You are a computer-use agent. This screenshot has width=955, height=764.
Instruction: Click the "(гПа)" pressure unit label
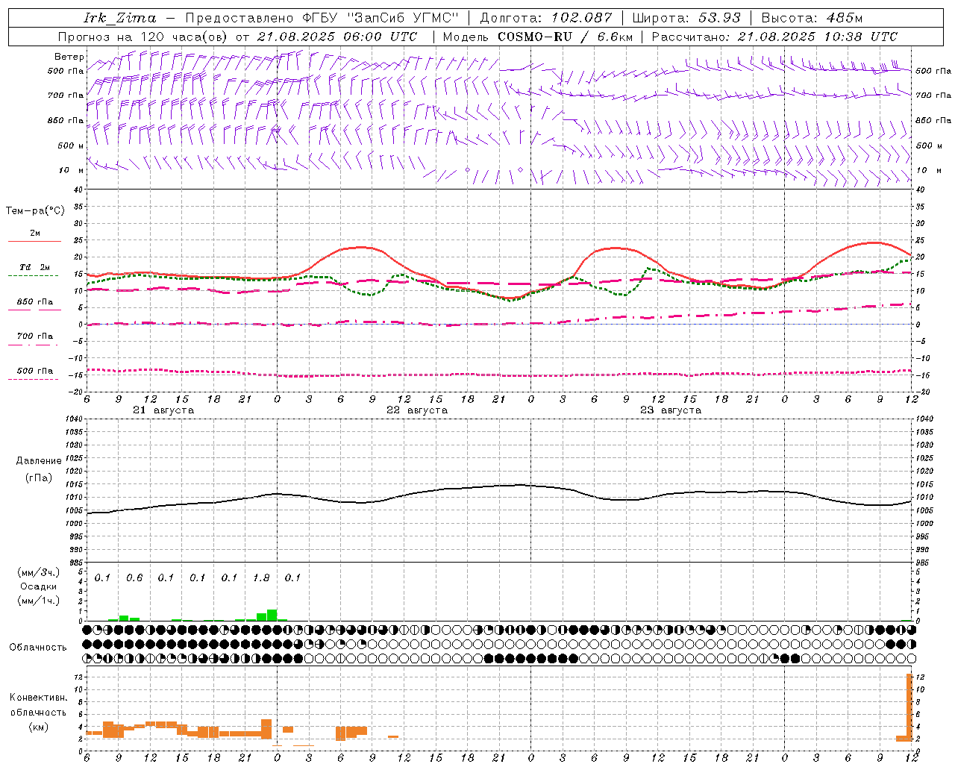39,477
